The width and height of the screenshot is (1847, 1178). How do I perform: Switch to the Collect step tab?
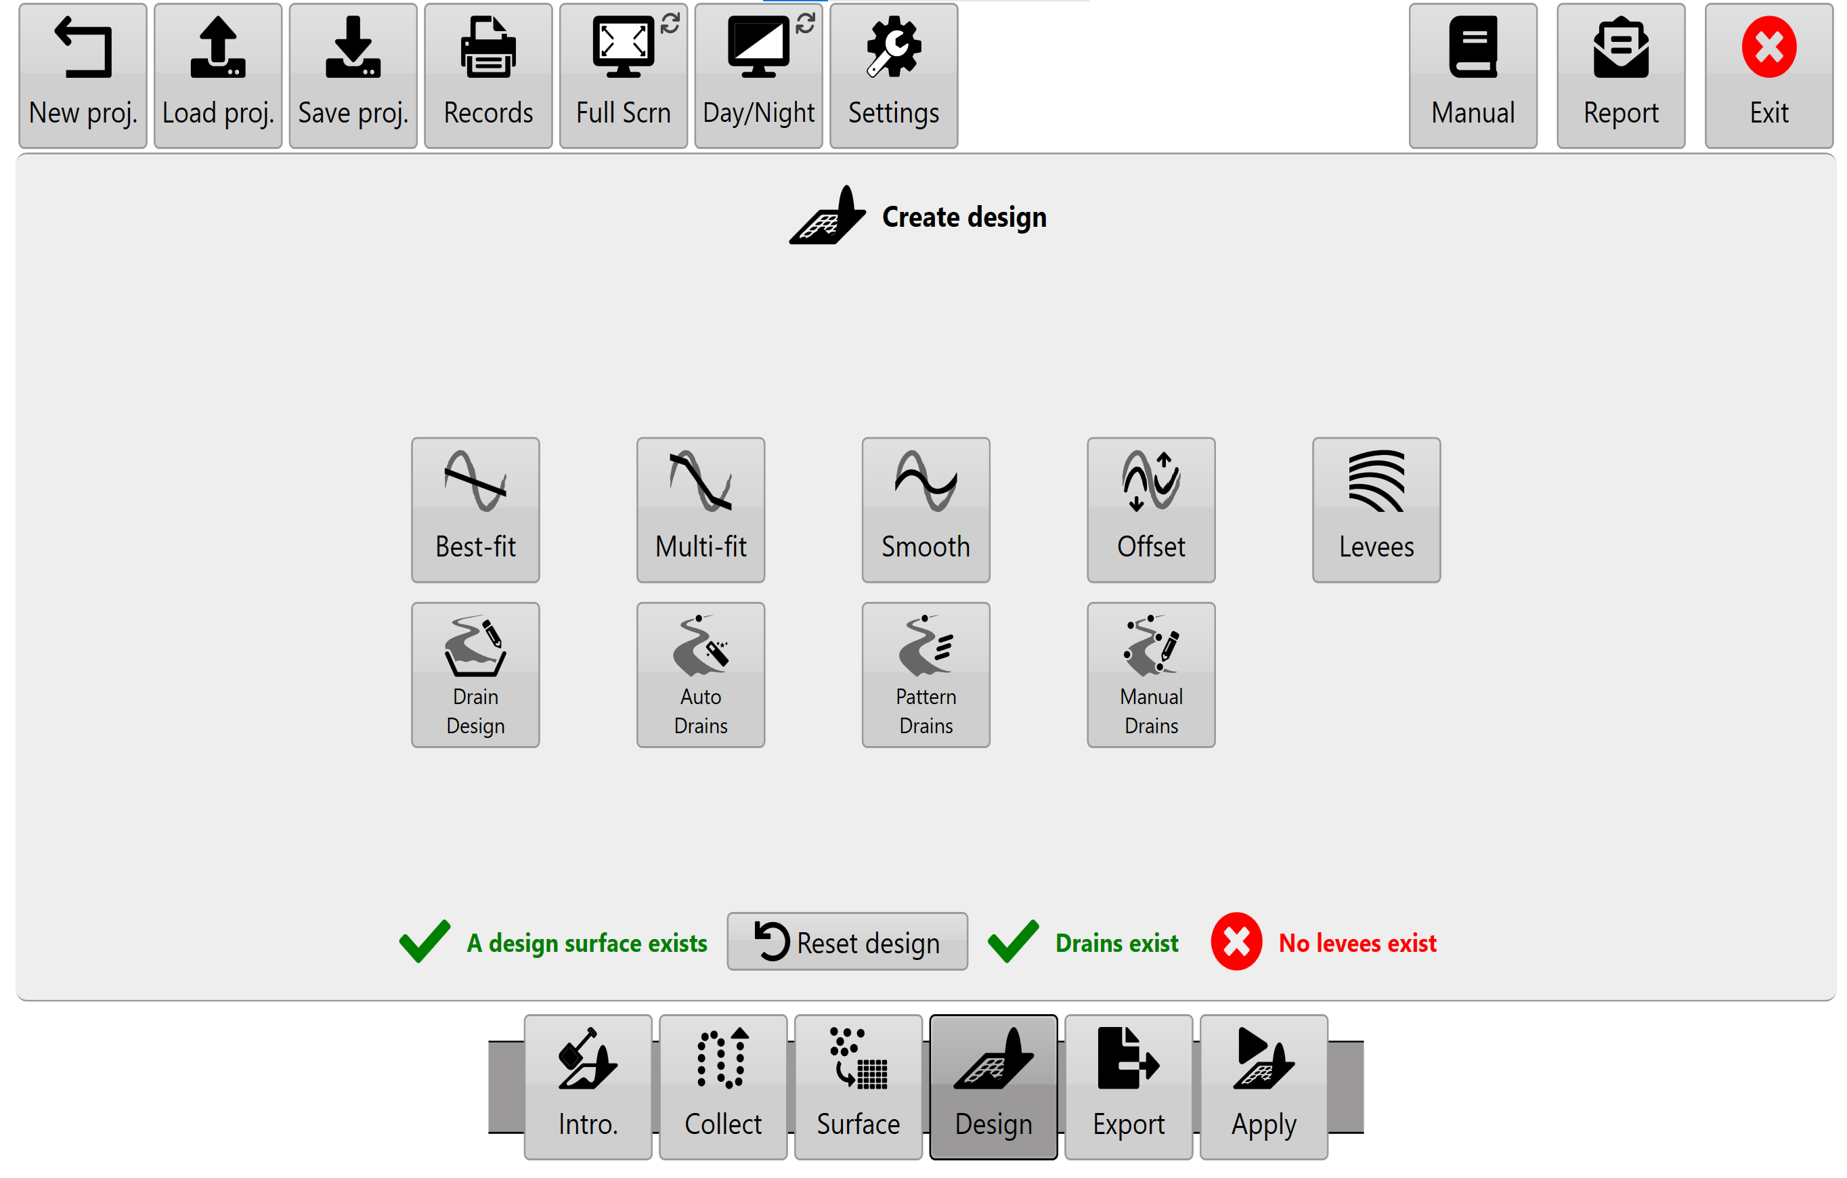pos(722,1087)
